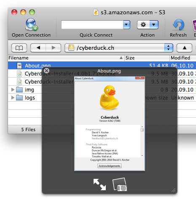Expand the img folder
This screenshot has width=196, height=205.
(x=13, y=89)
